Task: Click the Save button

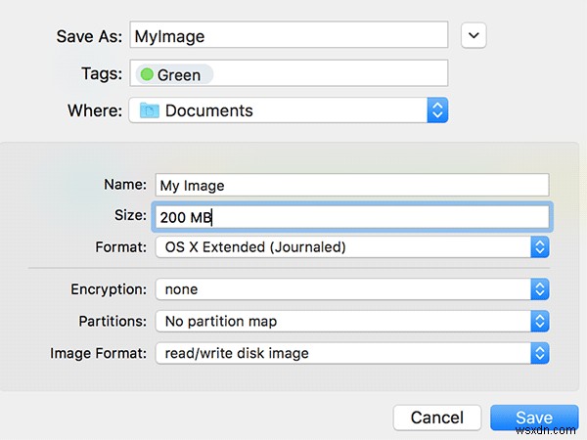Action: click(x=534, y=418)
